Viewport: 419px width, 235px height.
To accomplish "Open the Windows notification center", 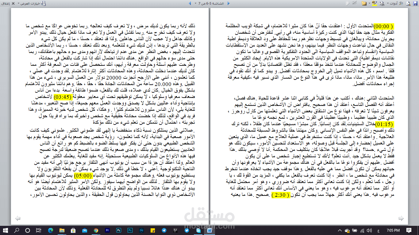I will [409, 231].
